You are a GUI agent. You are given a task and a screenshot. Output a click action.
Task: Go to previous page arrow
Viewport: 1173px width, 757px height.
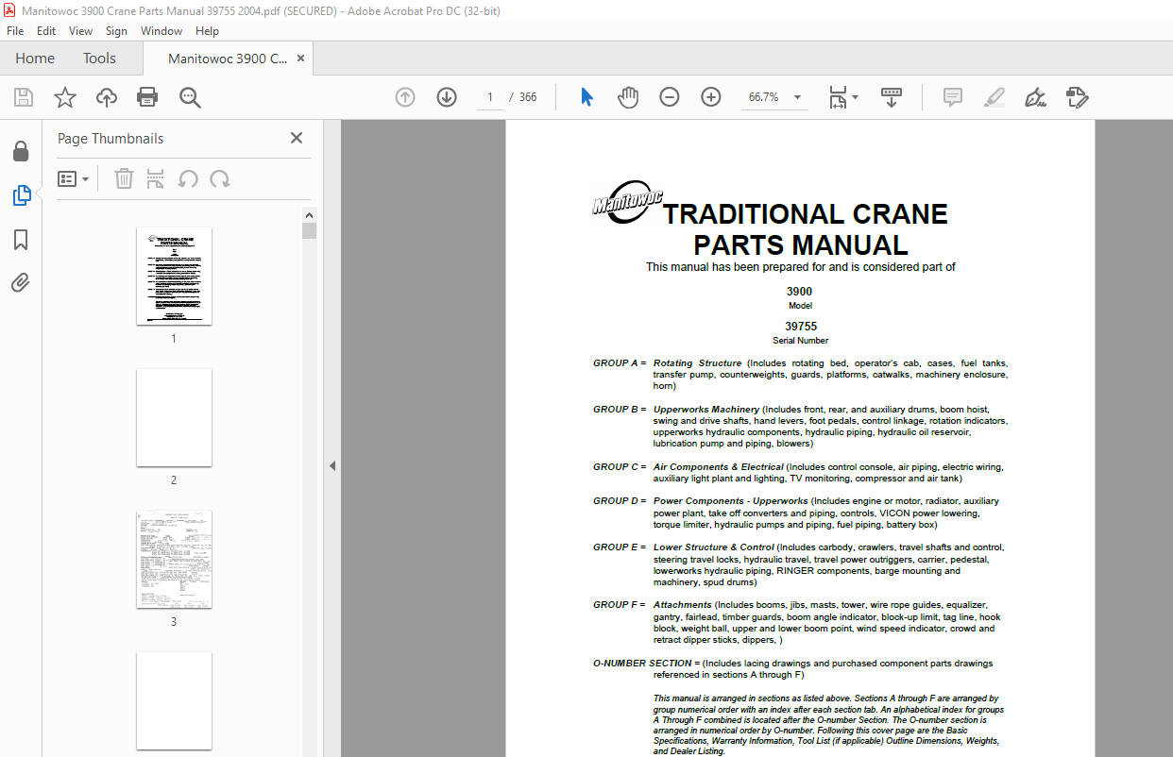[405, 97]
